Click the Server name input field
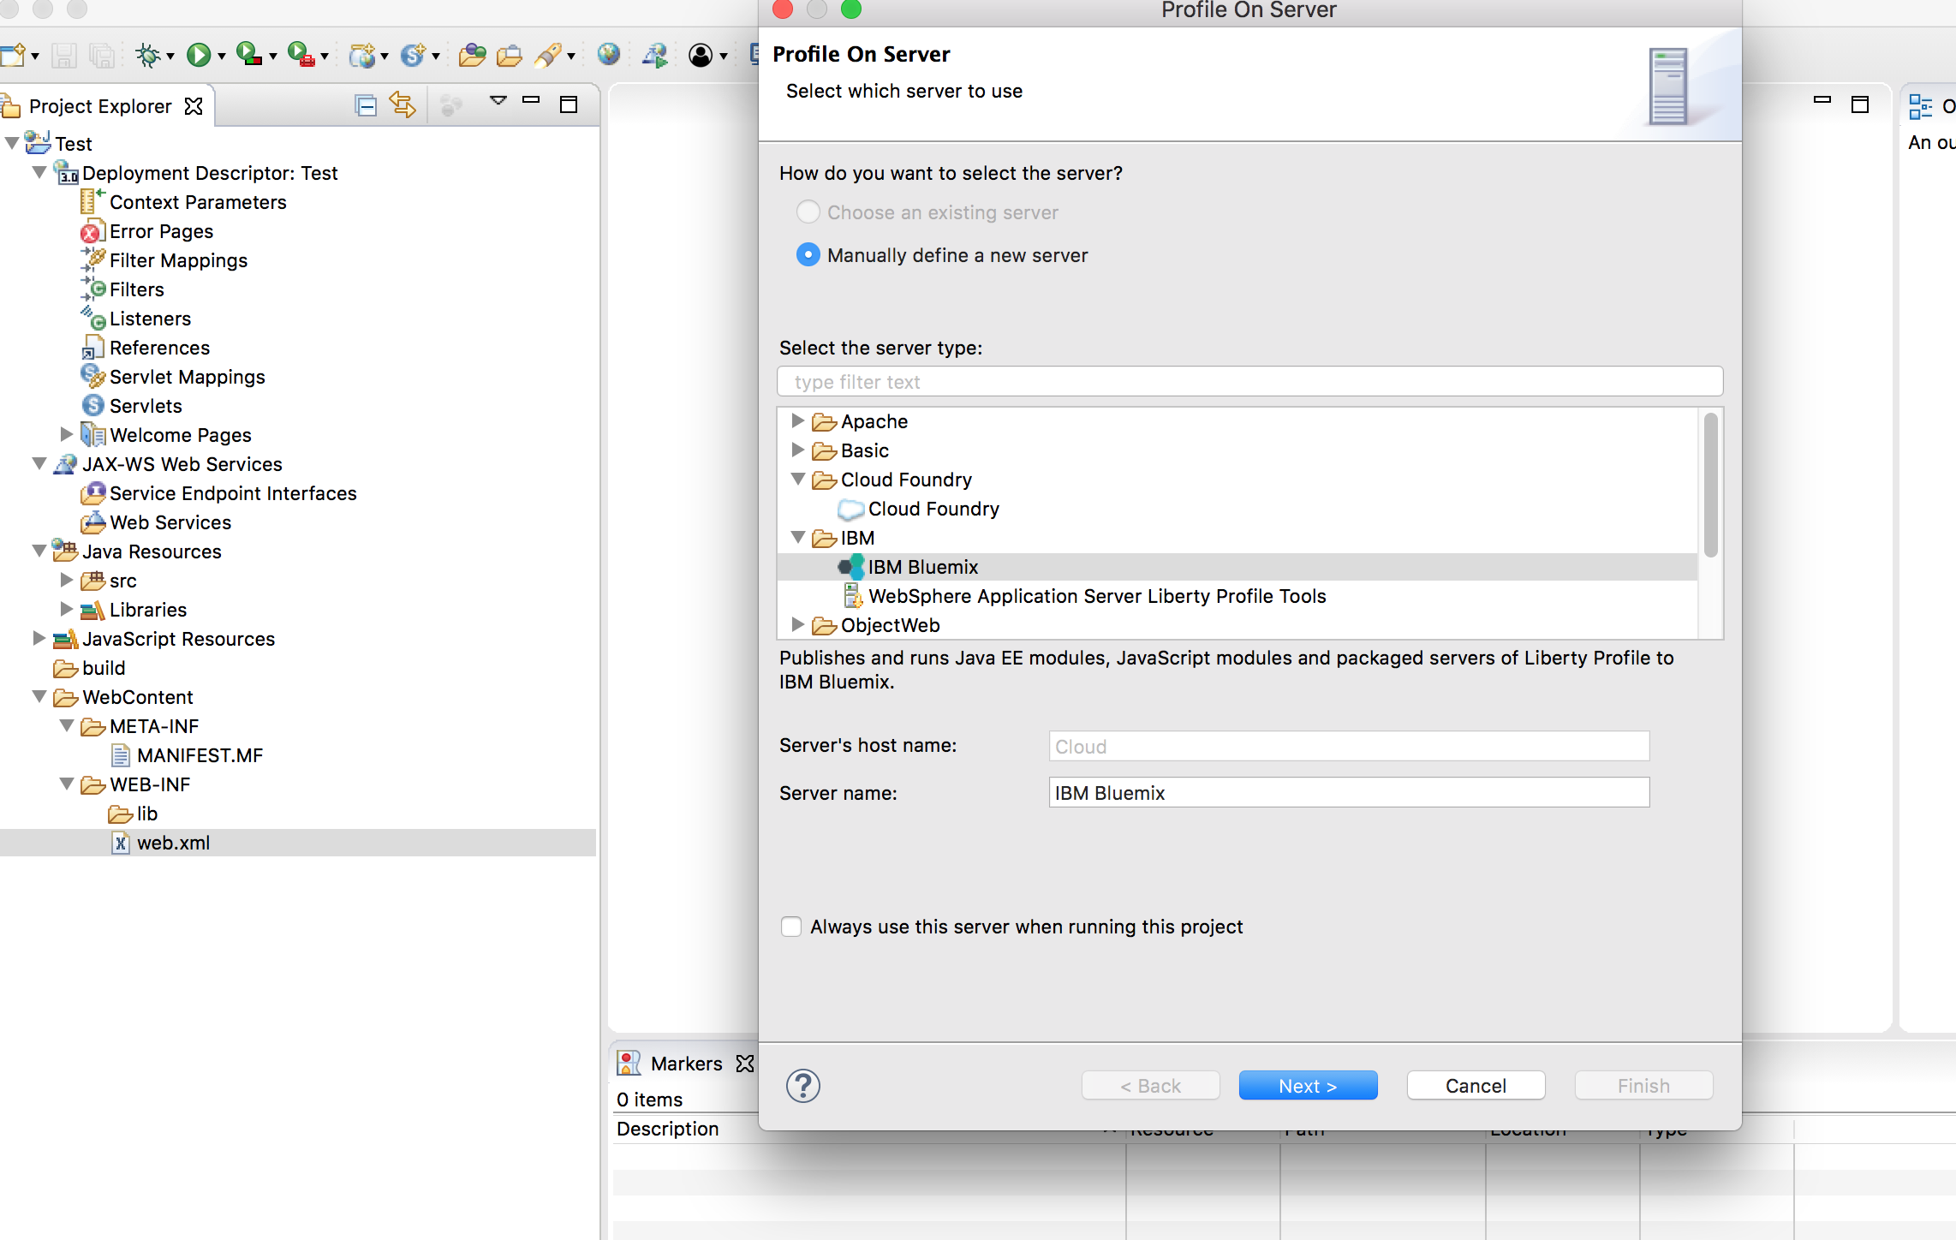Screen dimensions: 1956x1240 [1349, 793]
